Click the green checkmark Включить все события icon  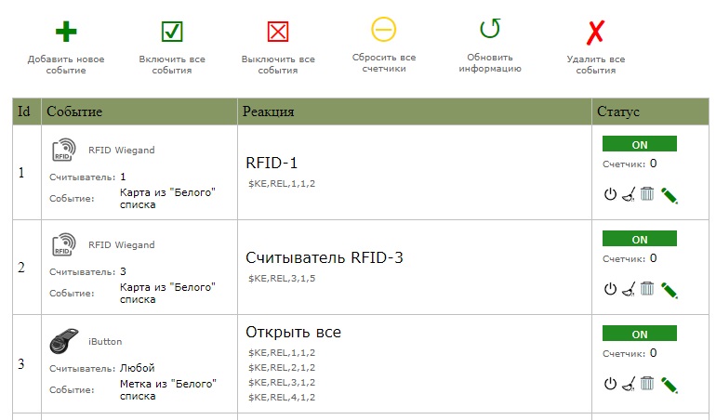point(172,32)
